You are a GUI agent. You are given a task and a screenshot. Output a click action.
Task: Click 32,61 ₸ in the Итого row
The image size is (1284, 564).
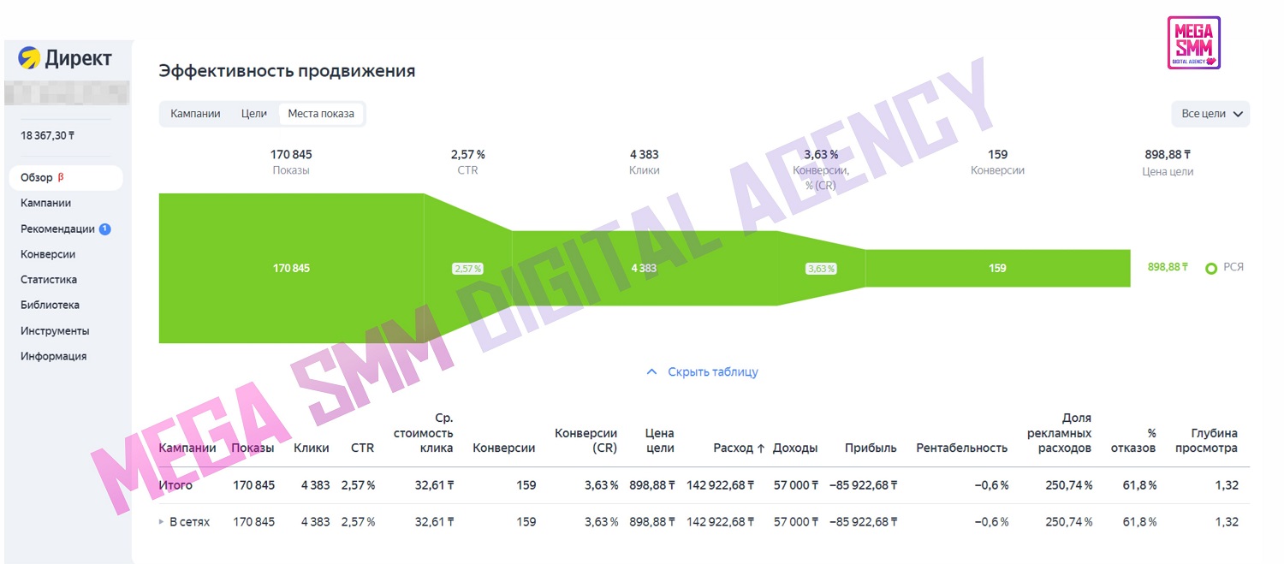click(434, 485)
